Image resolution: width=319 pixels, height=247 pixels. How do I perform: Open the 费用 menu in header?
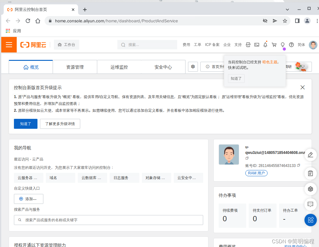point(186,45)
